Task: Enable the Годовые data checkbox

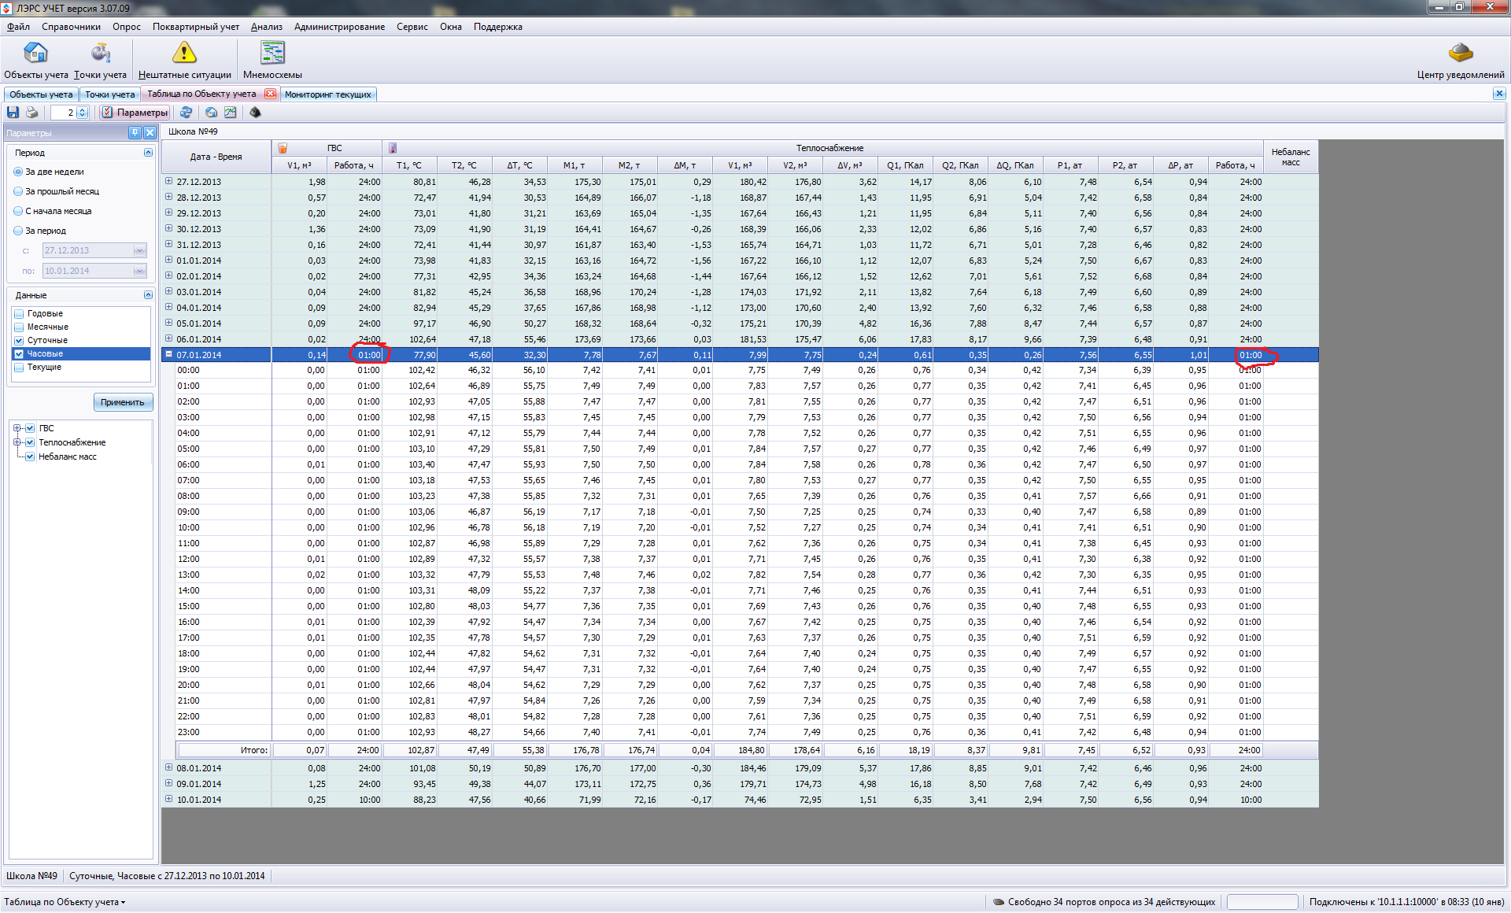Action: (x=19, y=313)
